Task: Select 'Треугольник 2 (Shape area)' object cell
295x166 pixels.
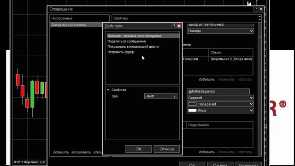Action: (231, 59)
